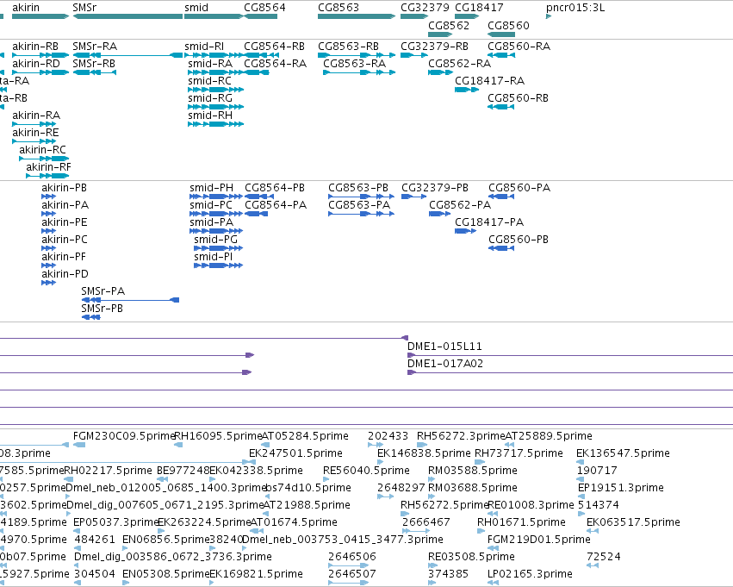The width and height of the screenshot is (733, 587).
Task: Select the CG8563 gene label
Action: [x=339, y=8]
